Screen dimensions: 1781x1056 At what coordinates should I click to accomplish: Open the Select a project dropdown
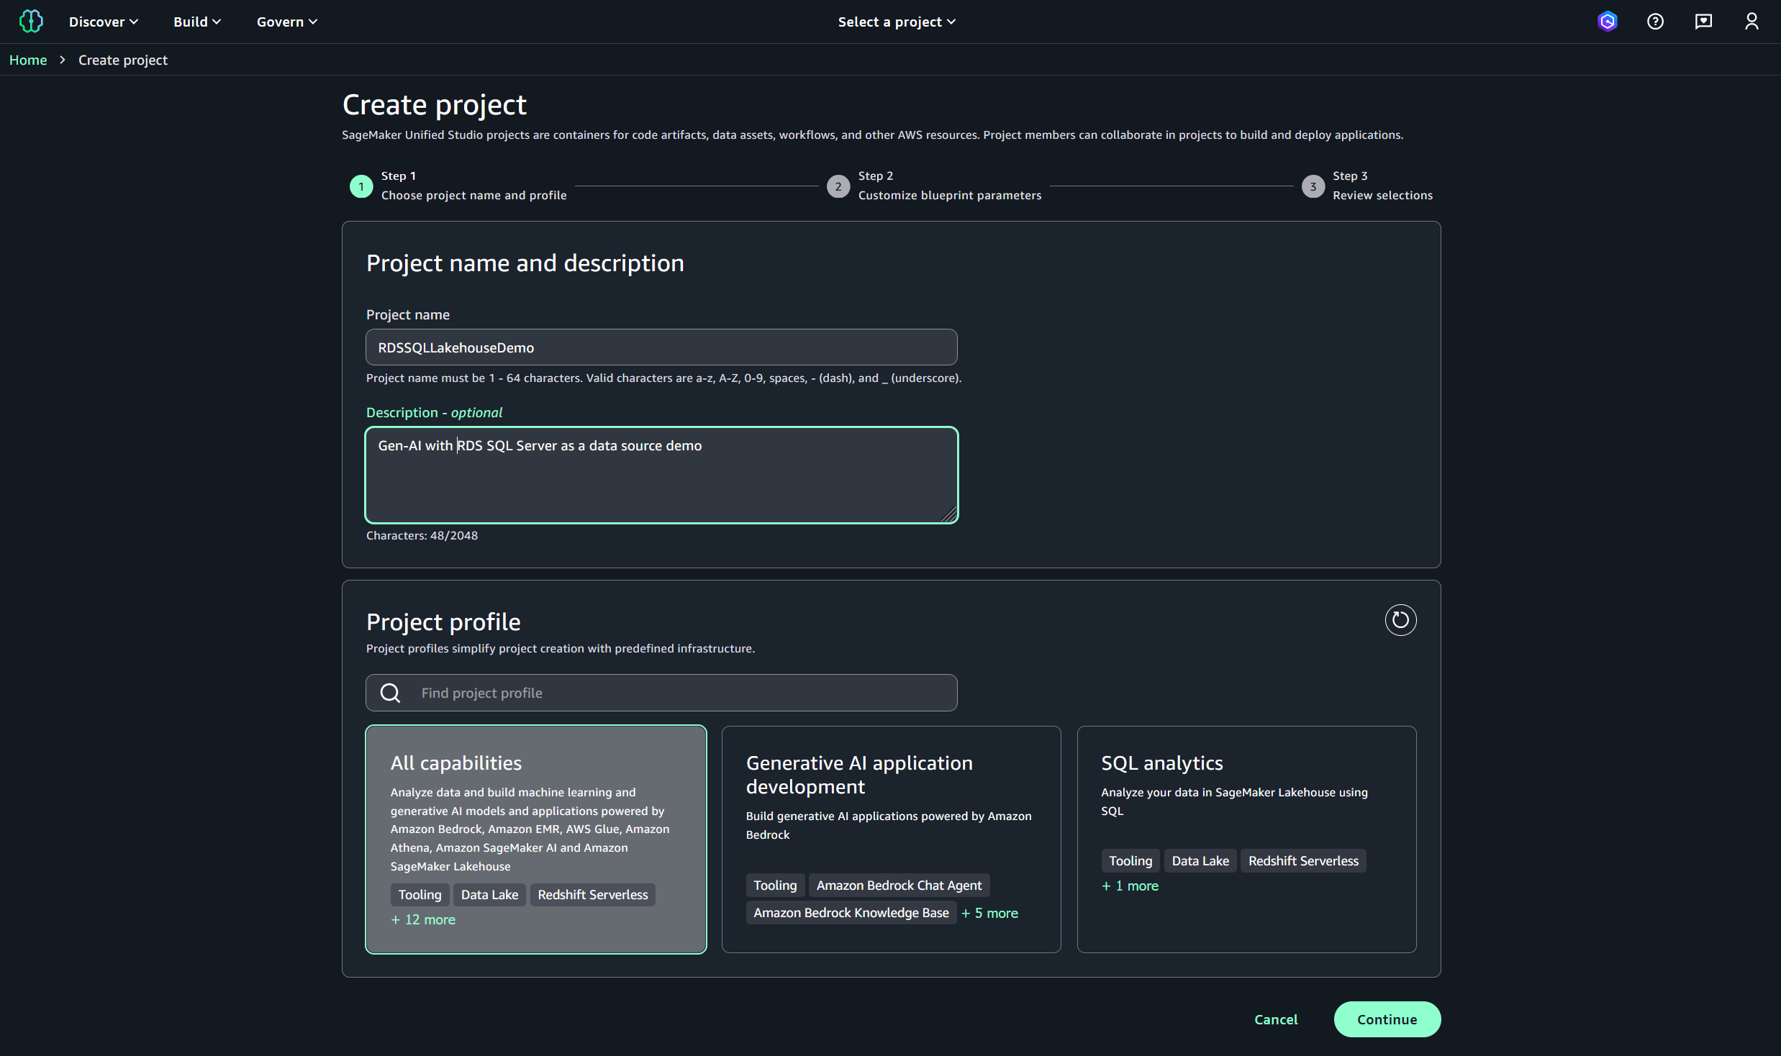[897, 22]
